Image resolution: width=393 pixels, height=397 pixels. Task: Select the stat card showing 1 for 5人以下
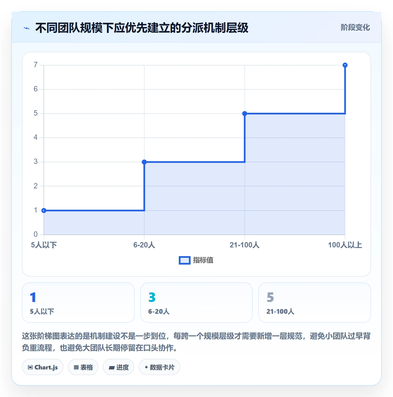78,303
